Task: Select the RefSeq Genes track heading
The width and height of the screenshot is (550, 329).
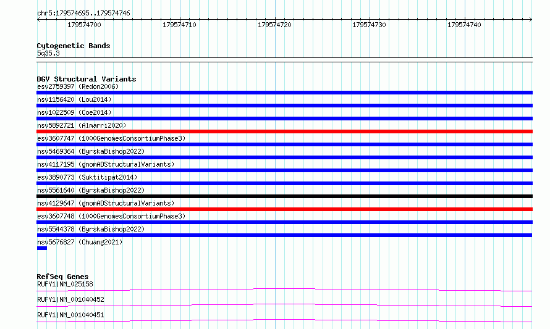Action: pyautogui.click(x=62, y=277)
